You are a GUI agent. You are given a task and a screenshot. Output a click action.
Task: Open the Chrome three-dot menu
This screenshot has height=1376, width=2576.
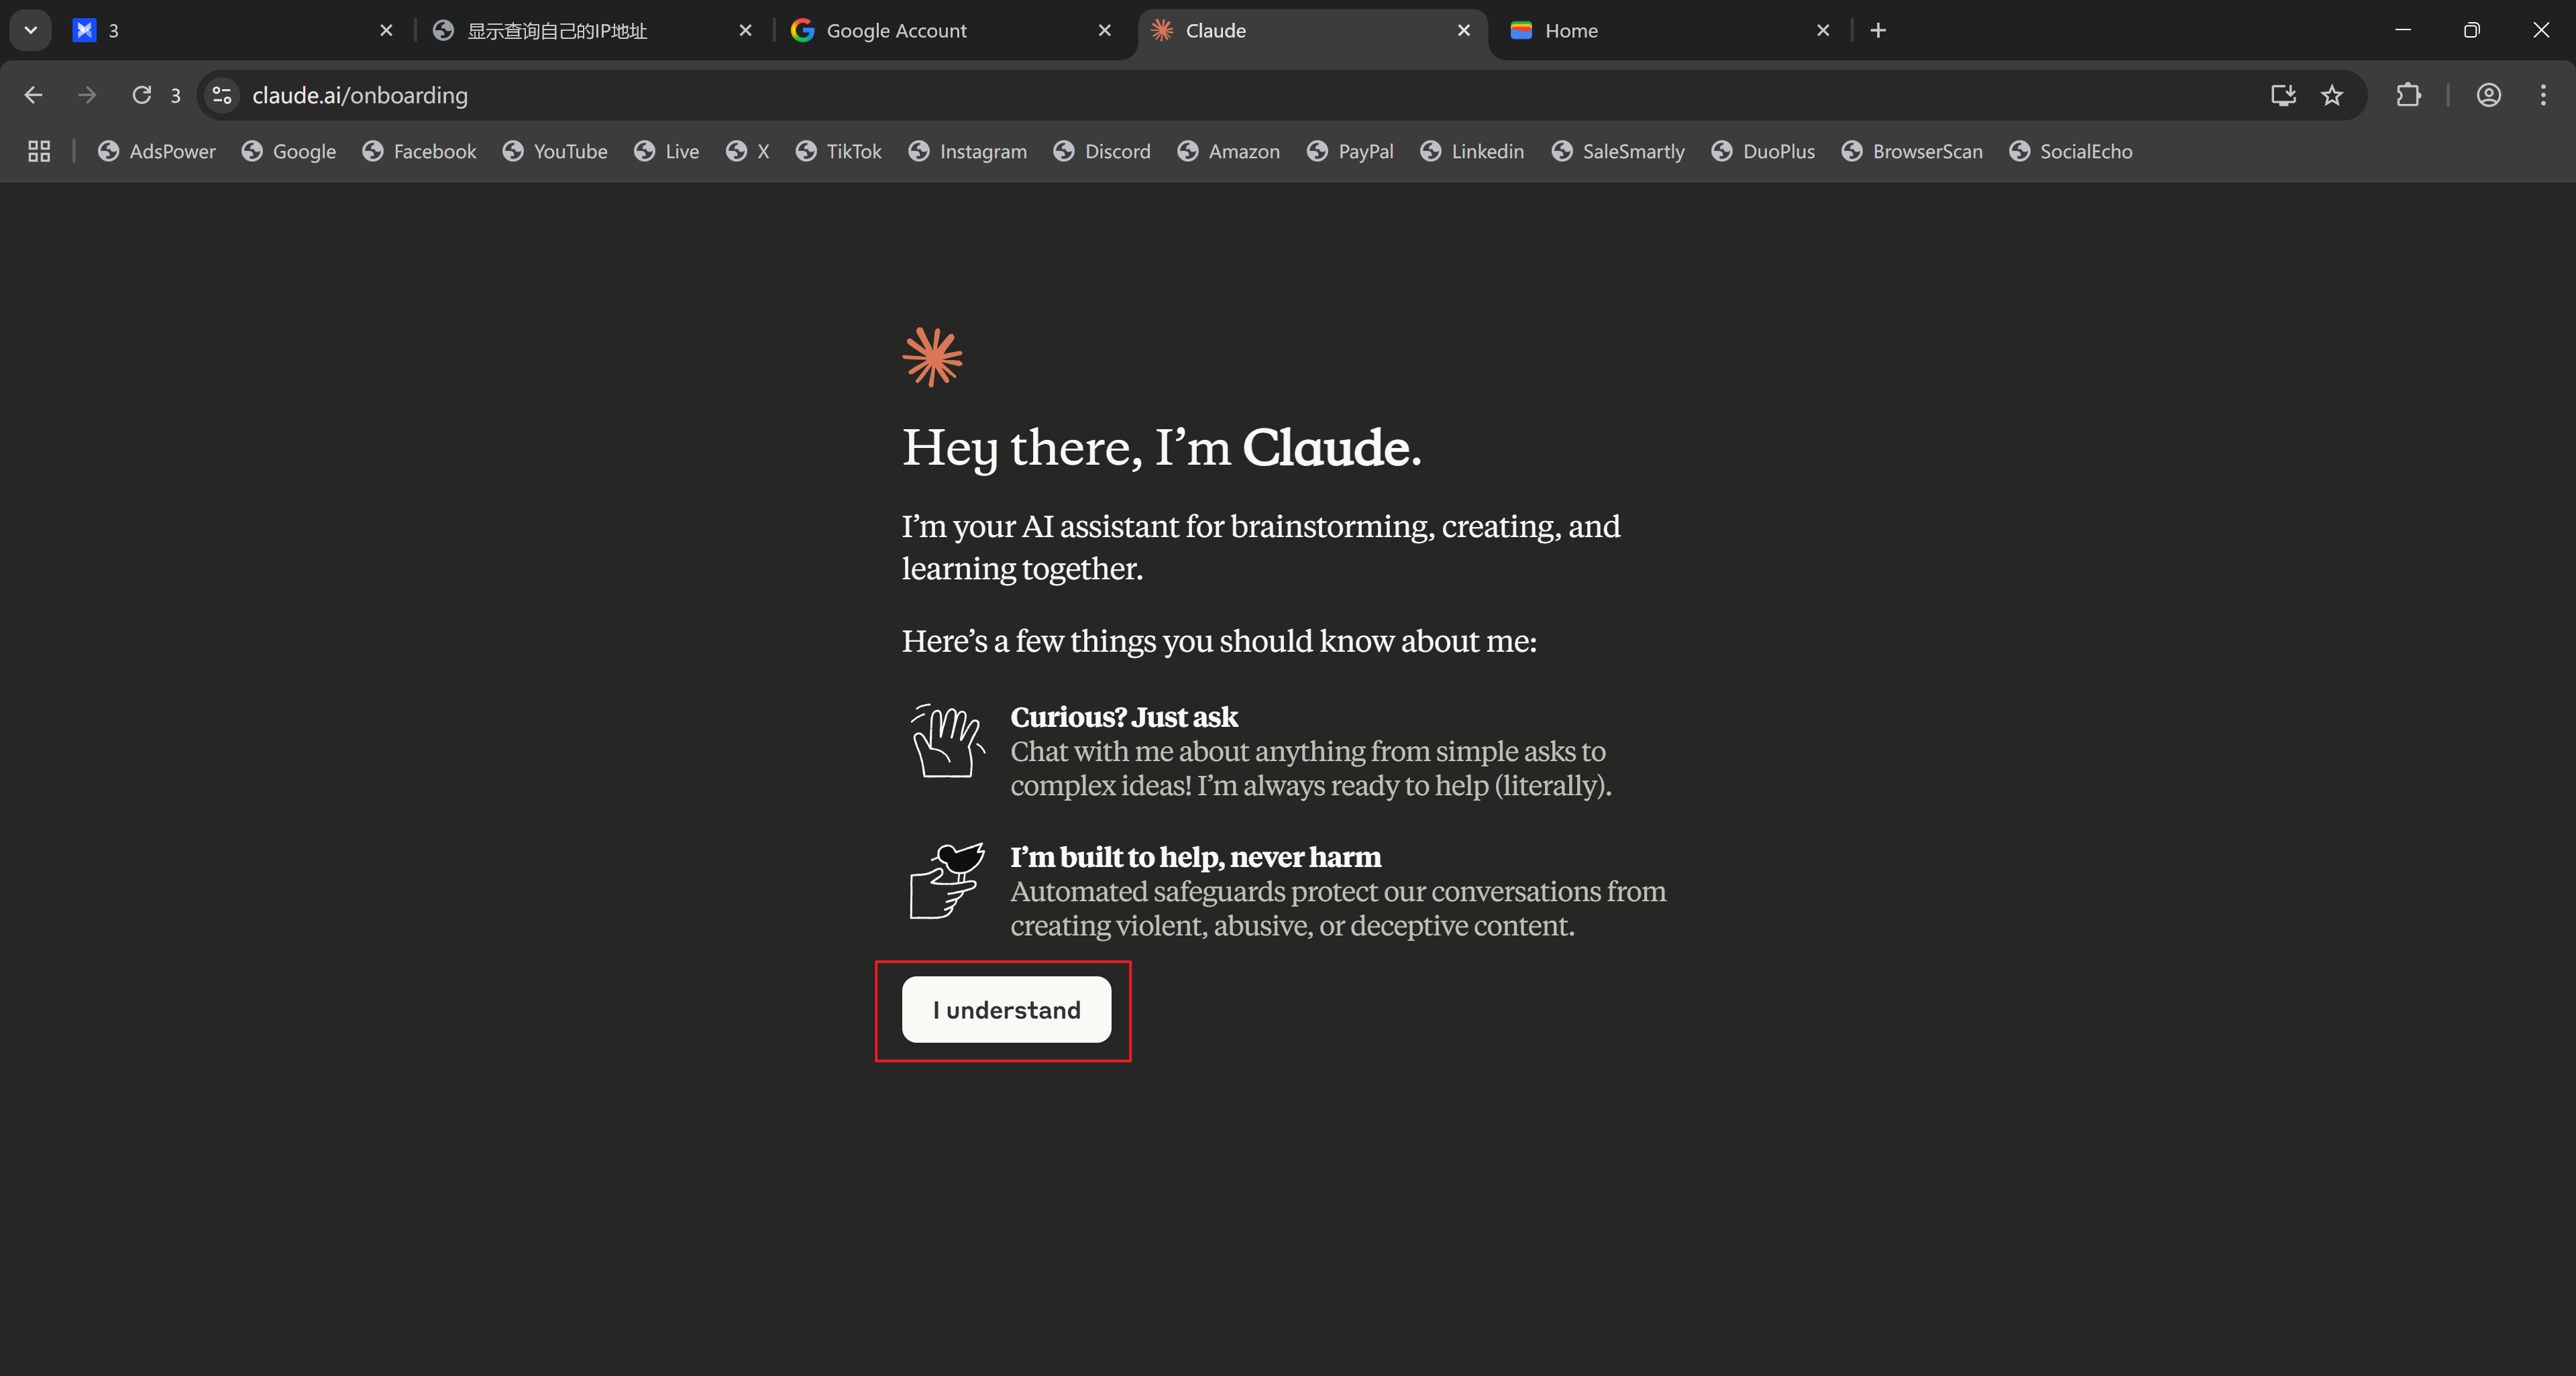point(2543,95)
